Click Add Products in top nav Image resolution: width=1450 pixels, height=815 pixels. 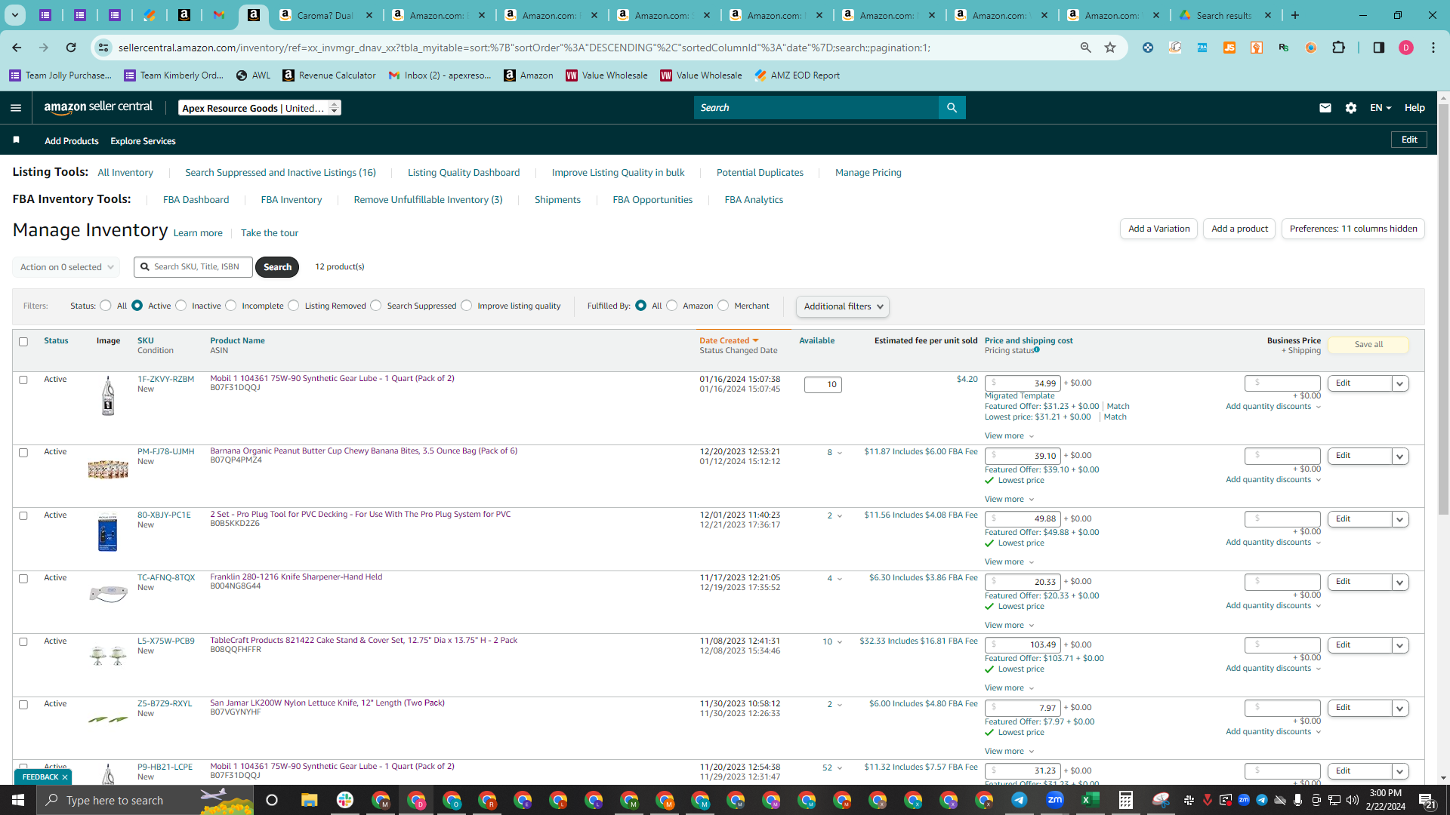tap(72, 141)
